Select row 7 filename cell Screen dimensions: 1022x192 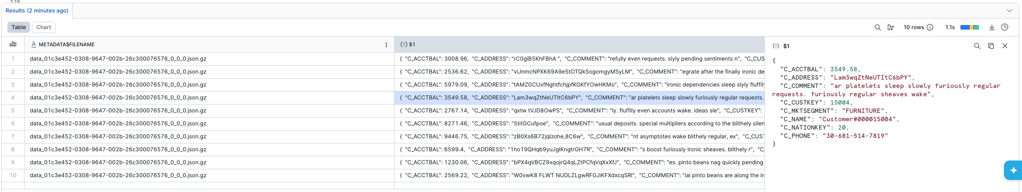coord(118,136)
